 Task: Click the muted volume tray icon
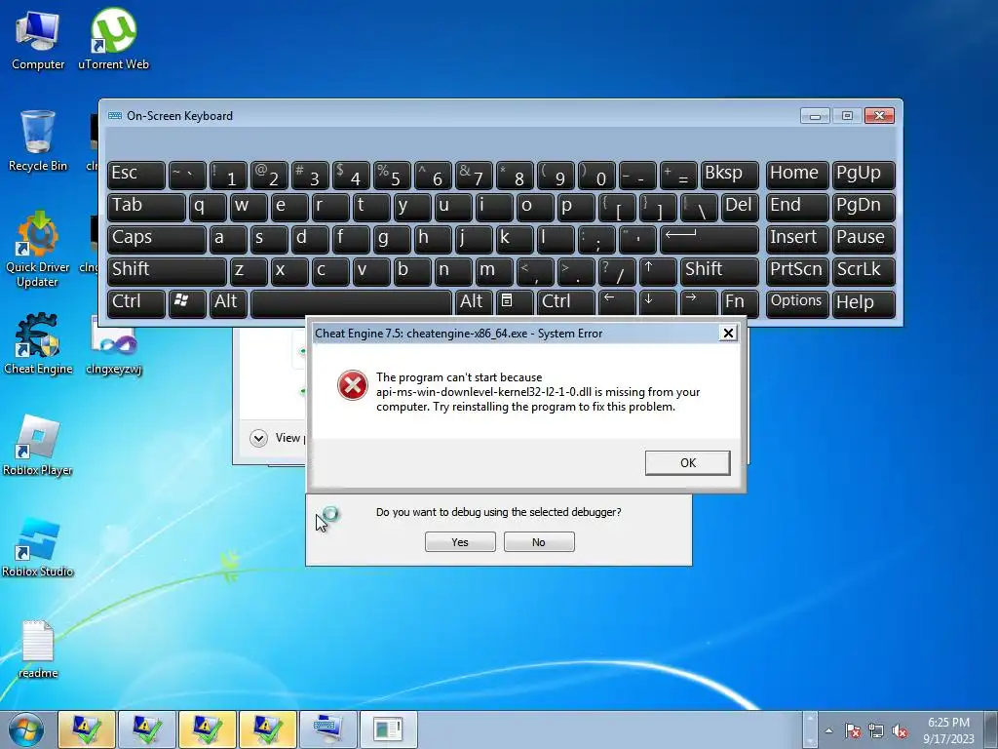(900, 730)
